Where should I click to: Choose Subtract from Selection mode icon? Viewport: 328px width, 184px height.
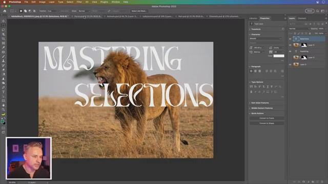pyautogui.click(x=30, y=11)
